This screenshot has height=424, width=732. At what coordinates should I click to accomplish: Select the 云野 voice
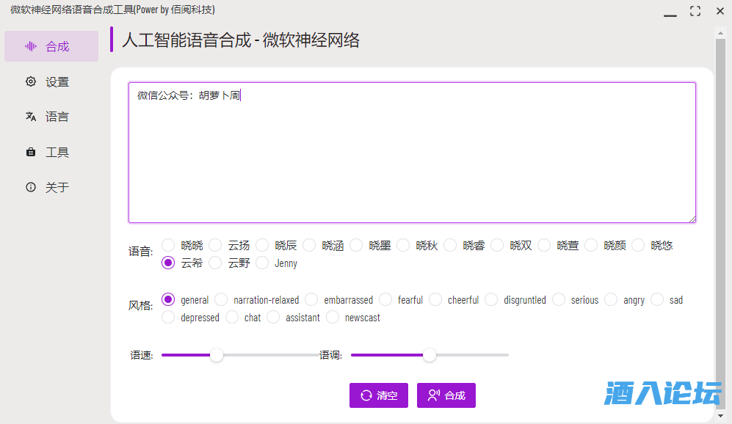215,263
